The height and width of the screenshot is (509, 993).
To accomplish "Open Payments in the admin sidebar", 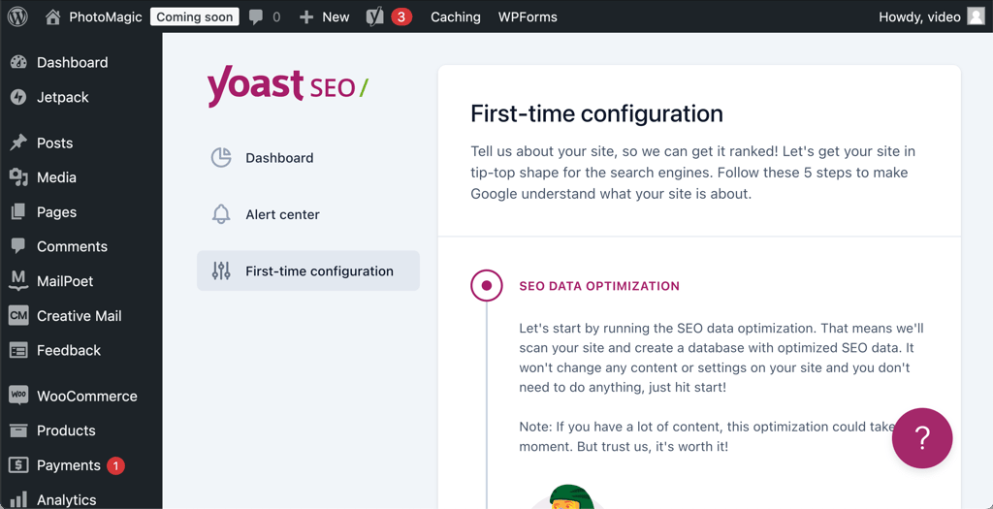I will pos(69,465).
